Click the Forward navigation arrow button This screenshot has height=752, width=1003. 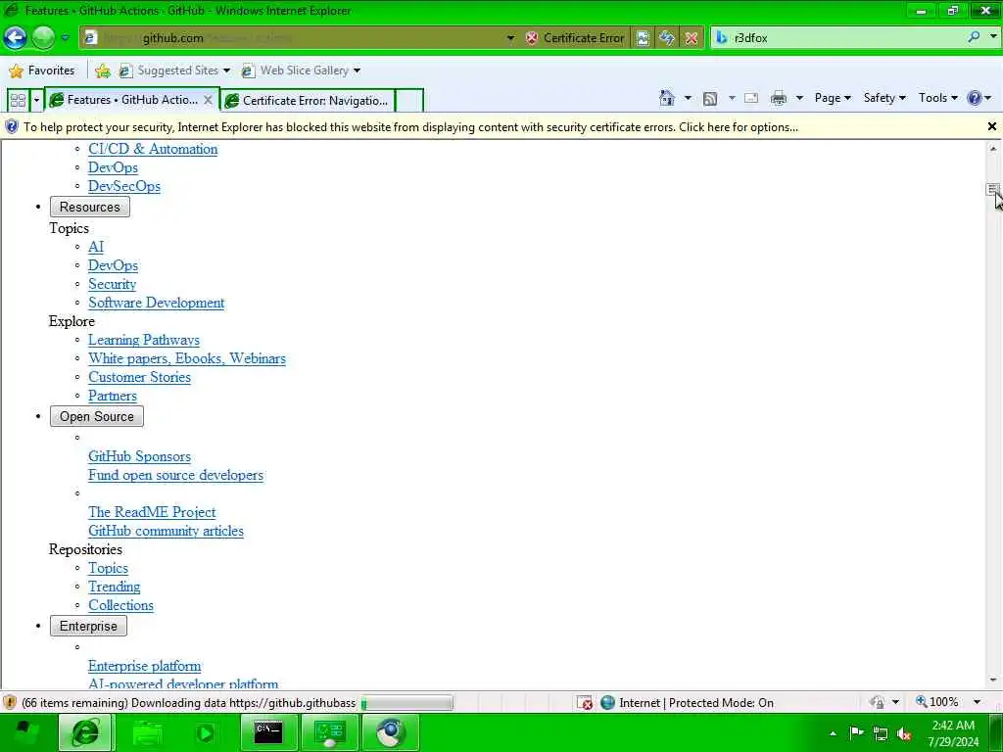43,38
